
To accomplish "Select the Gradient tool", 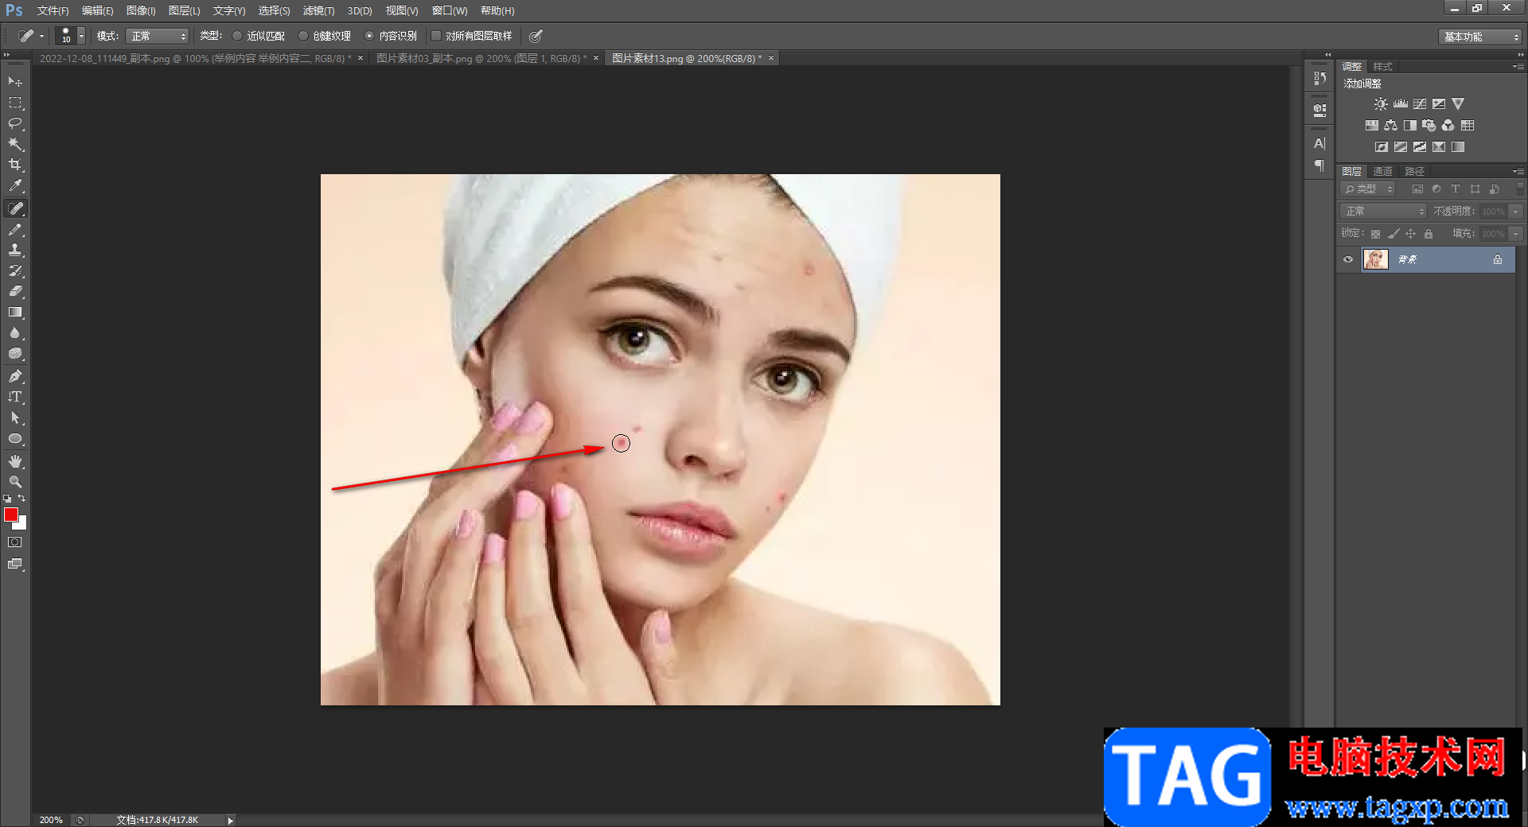I will 15,313.
